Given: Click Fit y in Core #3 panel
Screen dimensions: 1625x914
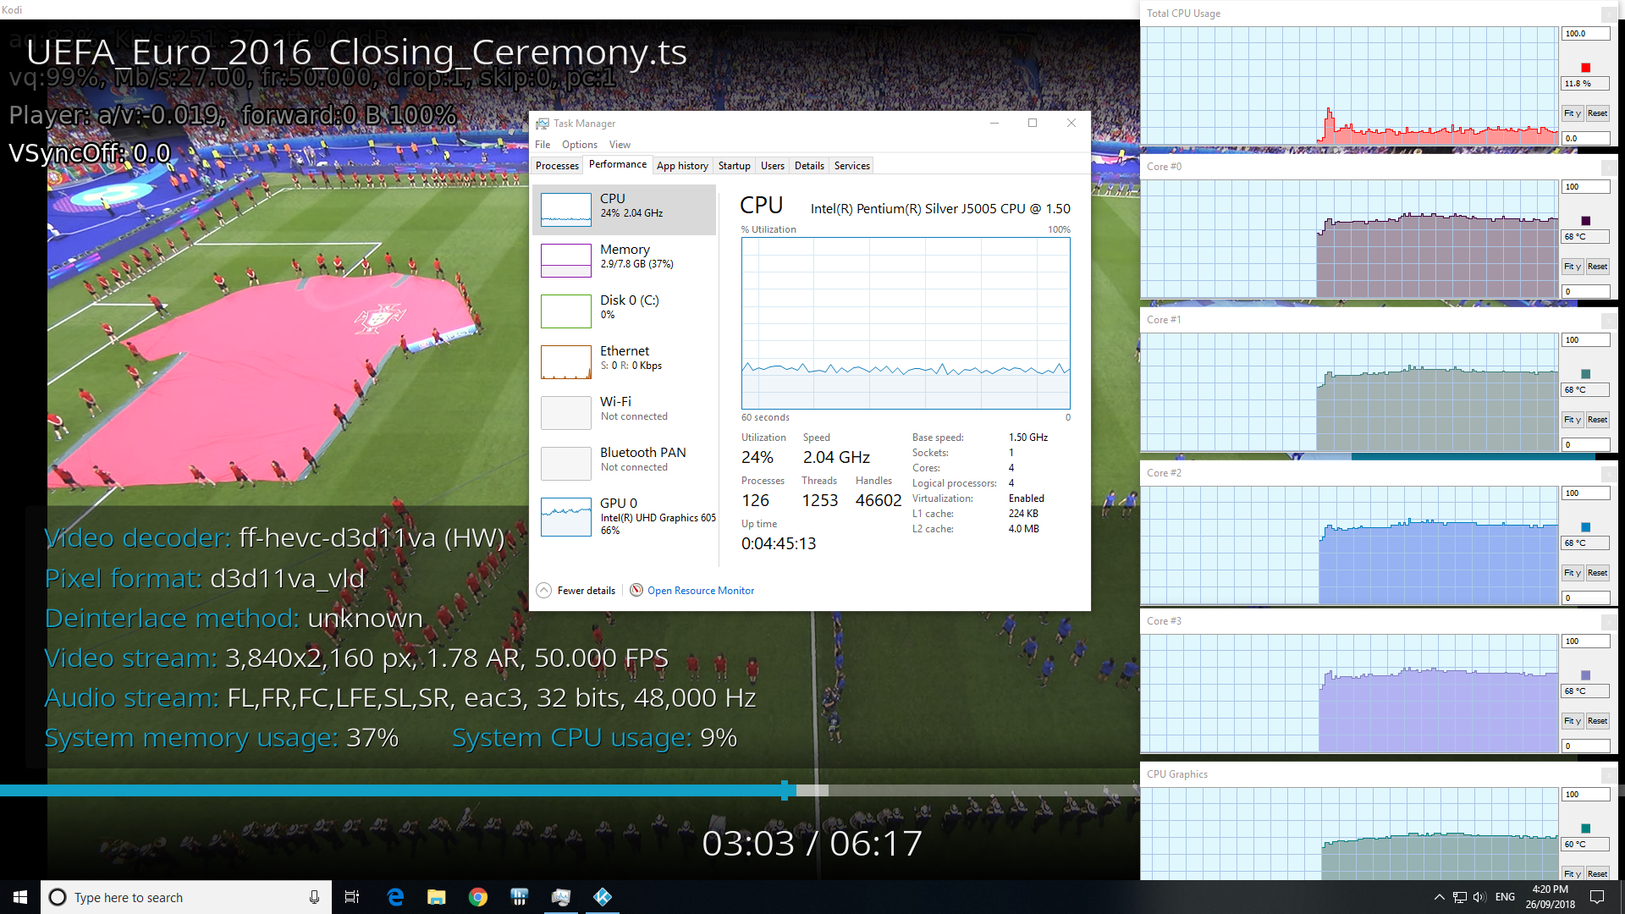Looking at the screenshot, I should [1573, 721].
